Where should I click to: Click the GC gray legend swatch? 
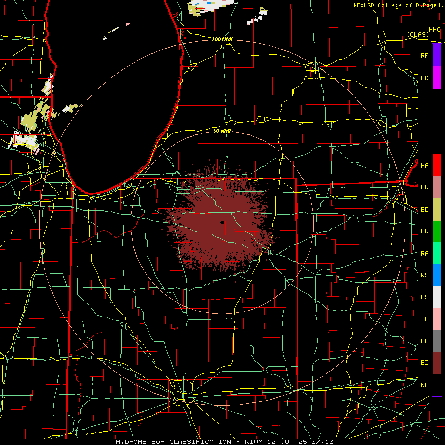point(437,341)
